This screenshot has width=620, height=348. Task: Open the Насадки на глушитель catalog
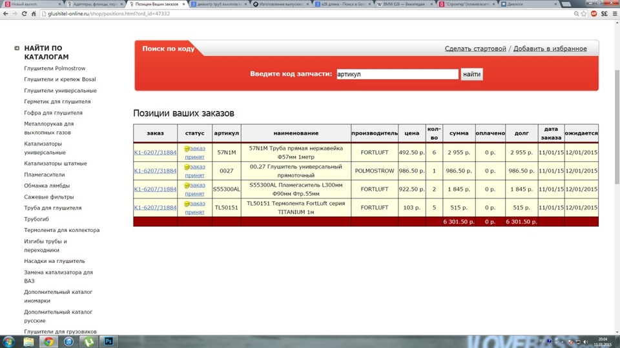[x=54, y=261]
